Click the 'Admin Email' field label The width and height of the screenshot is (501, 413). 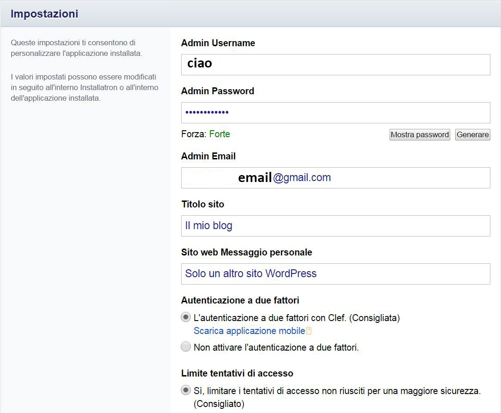208,156
